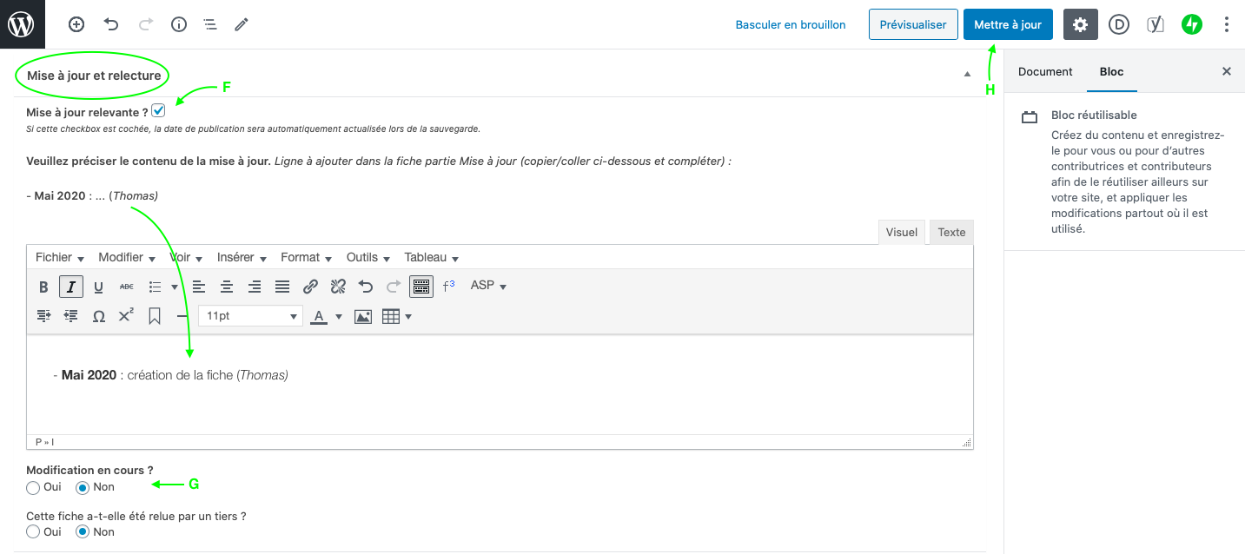Insert special character with omega icon
Screen dimensions: 1245x554
(x=99, y=317)
